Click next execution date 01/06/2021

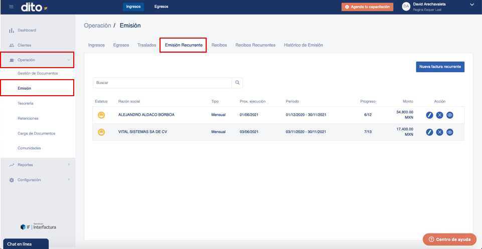pos(249,115)
